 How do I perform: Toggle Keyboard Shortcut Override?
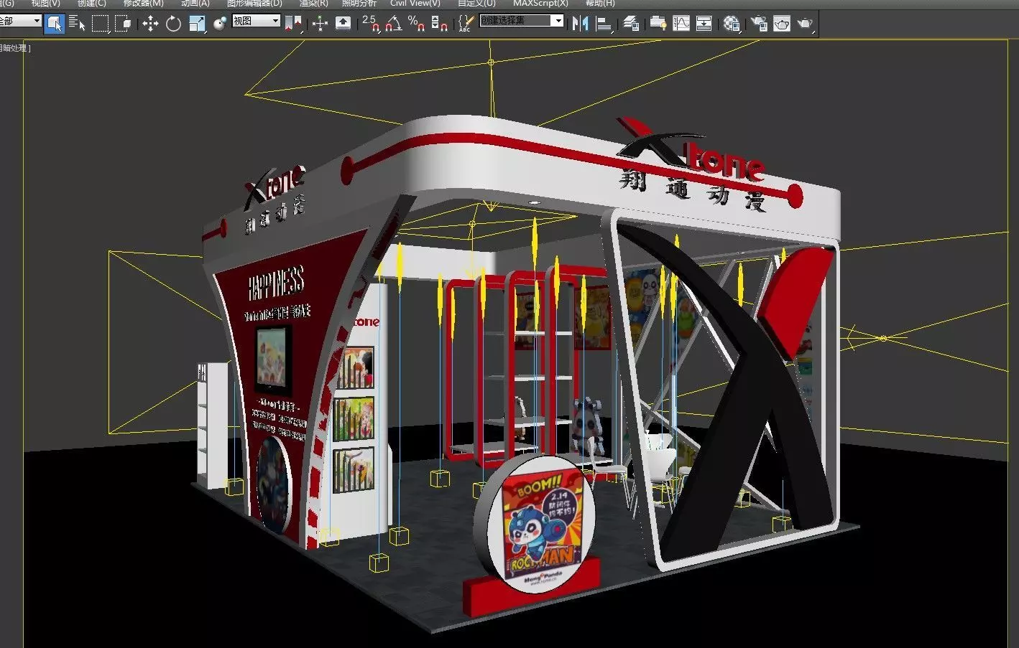343,24
